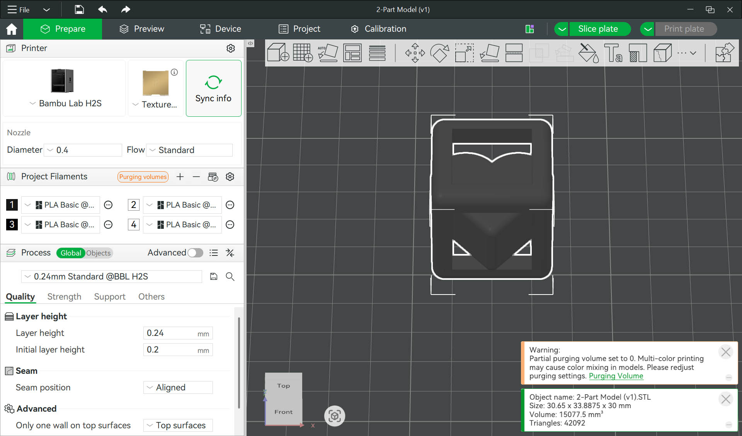Switch to the Strength tab
742x436 pixels.
[x=64, y=296]
